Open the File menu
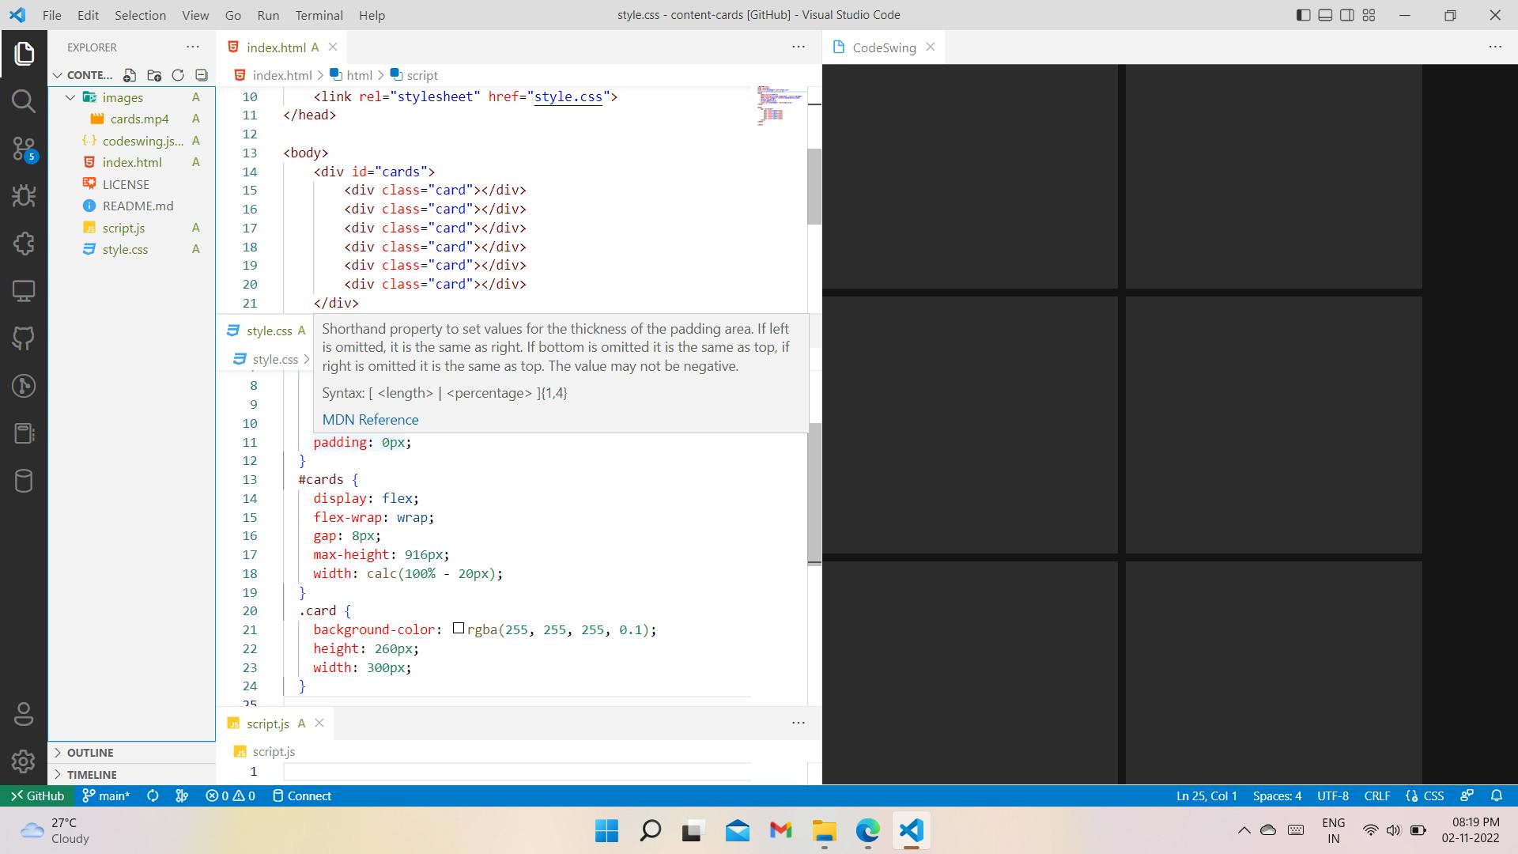Viewport: 1518px width, 854px height. click(x=51, y=15)
